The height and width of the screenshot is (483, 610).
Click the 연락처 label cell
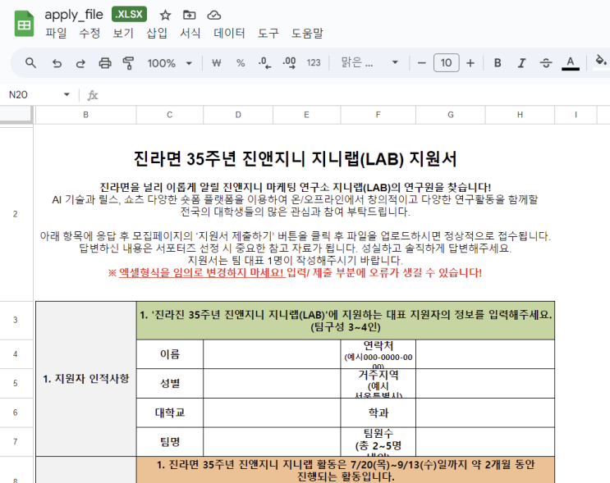pos(378,354)
